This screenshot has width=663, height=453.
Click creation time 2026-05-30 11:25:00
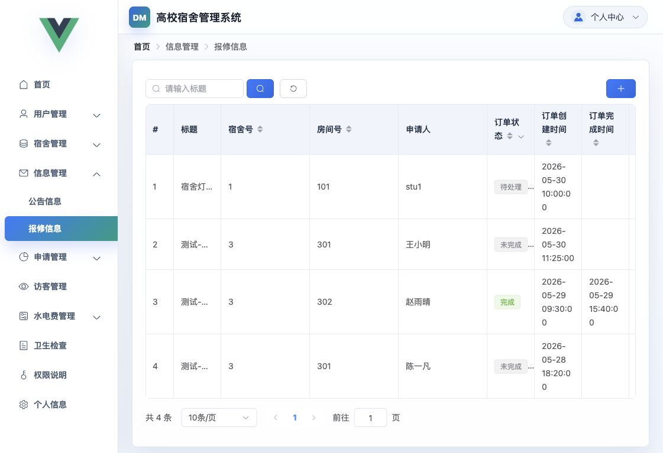click(558, 245)
